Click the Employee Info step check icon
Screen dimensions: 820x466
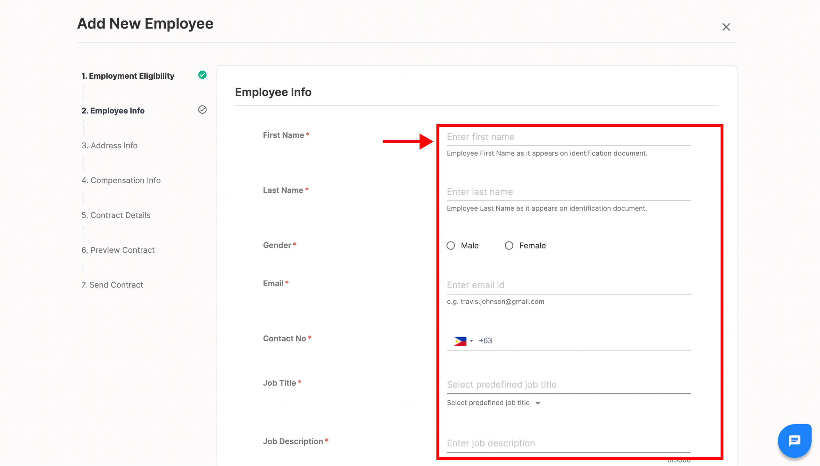pyautogui.click(x=202, y=110)
